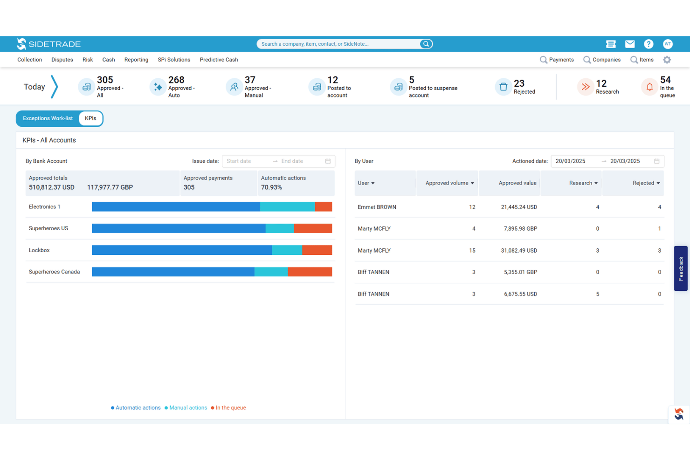Click the Emmet BROWN user row
Viewport: 690px width, 460px height.
pyautogui.click(x=509, y=207)
